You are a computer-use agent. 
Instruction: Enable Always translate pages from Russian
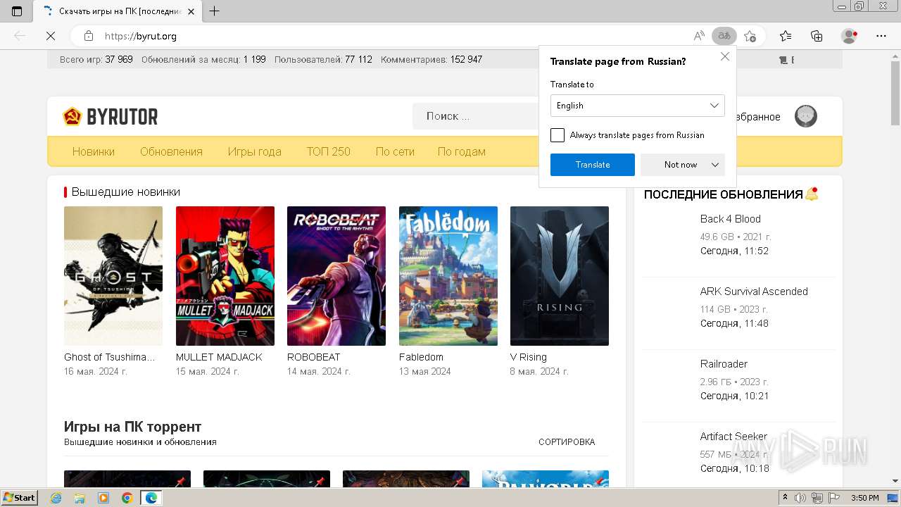[x=557, y=135]
